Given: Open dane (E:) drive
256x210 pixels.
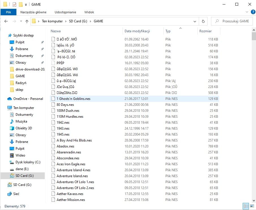Looking at the screenshot, I should tap(22, 169).
